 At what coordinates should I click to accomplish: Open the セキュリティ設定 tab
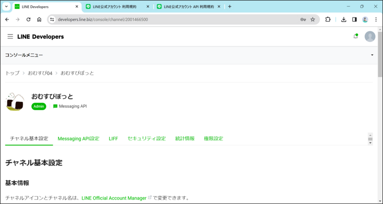tap(147, 139)
